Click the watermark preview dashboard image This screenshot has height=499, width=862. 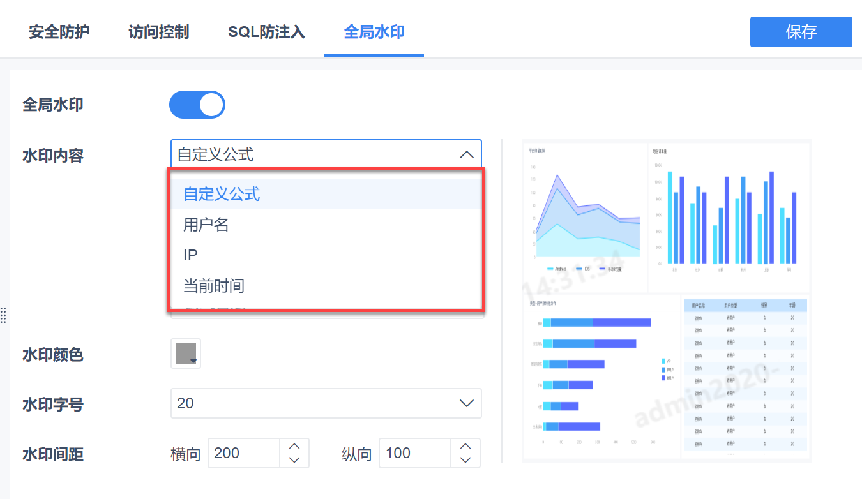666,300
